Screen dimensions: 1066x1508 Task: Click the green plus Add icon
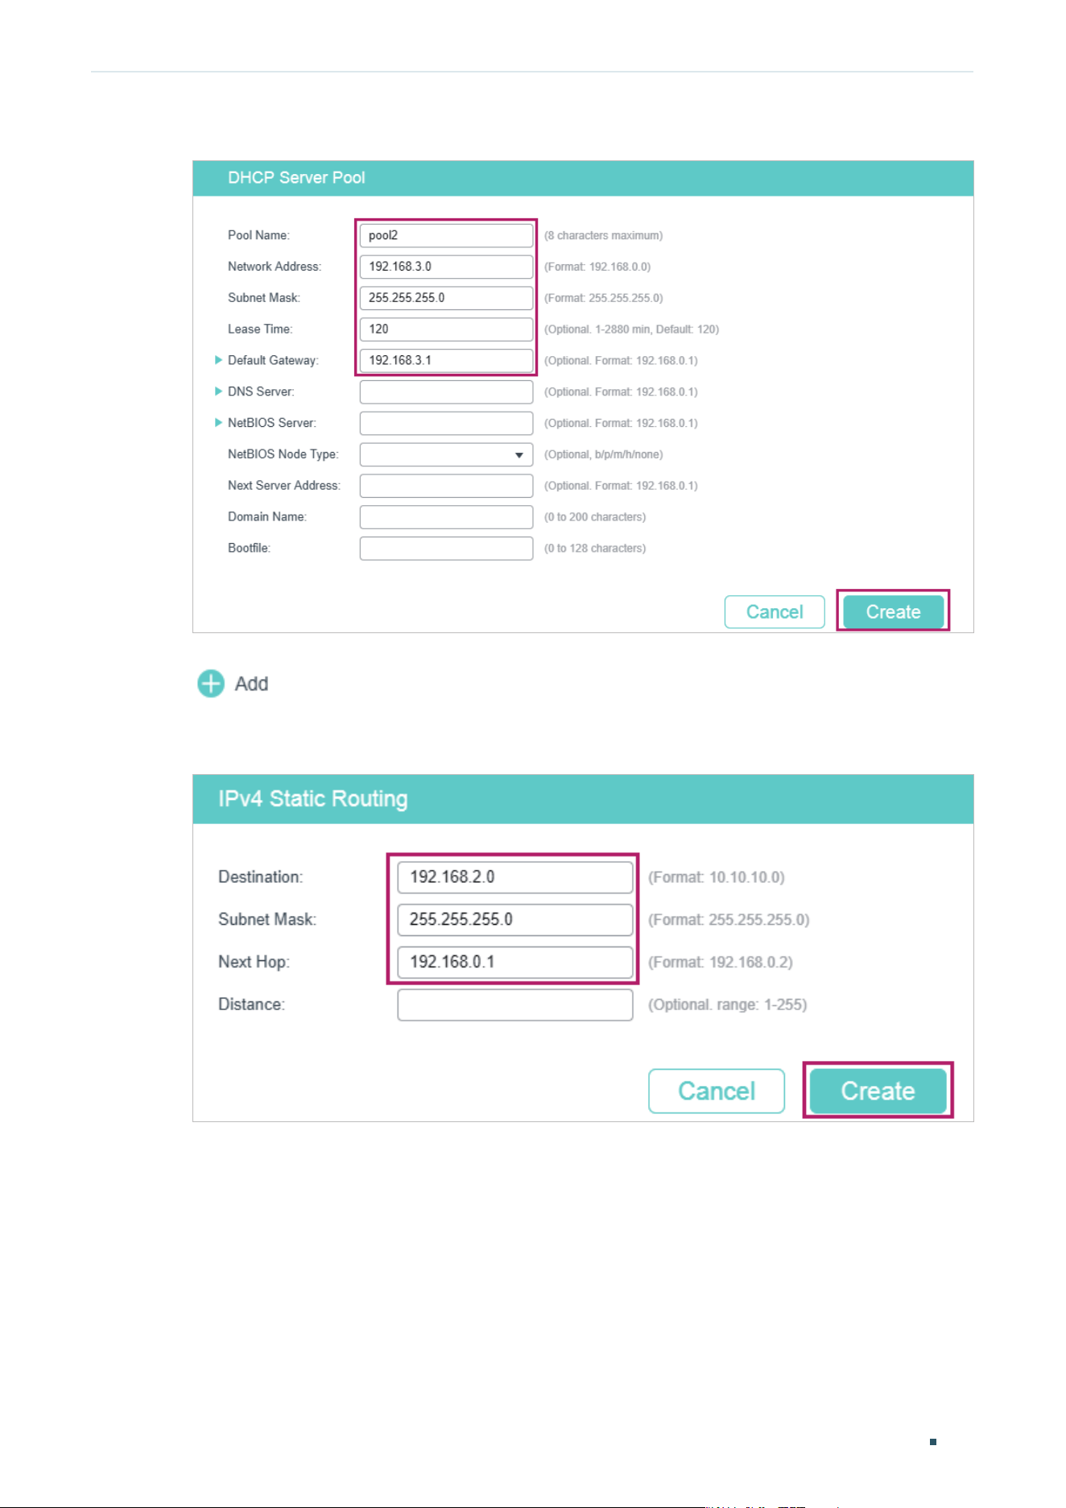211,684
